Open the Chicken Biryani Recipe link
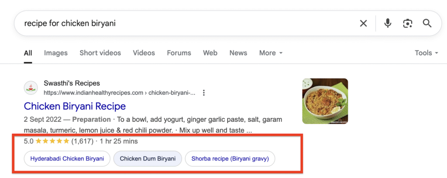Viewport: 447px width, 178px height. coord(75,106)
